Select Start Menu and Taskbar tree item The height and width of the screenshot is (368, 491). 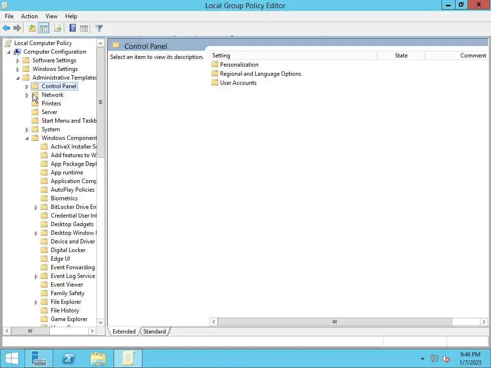click(x=69, y=121)
